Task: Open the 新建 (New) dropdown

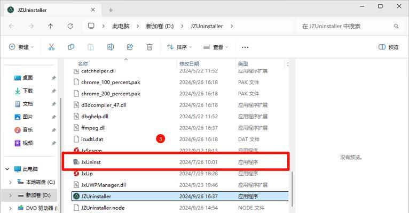Action: [x=21, y=47]
